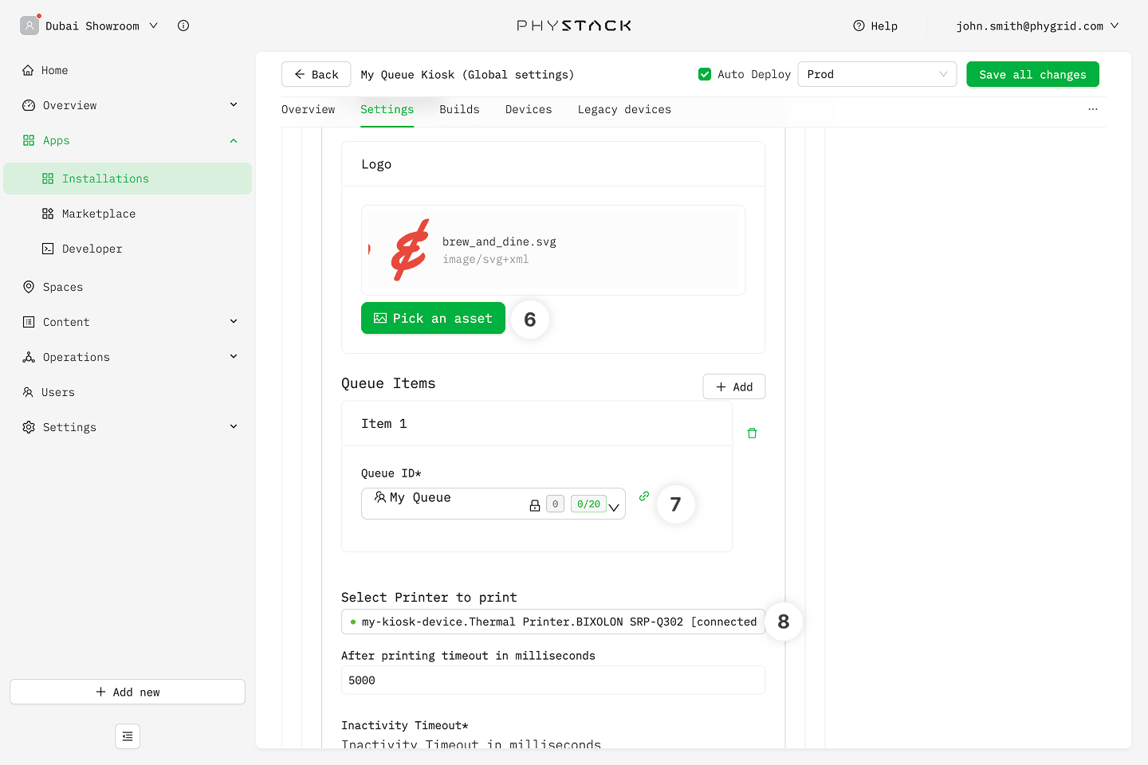Viewport: 1148px width, 765px height.
Task: Open the three-dots more options menu
Action: click(1092, 109)
